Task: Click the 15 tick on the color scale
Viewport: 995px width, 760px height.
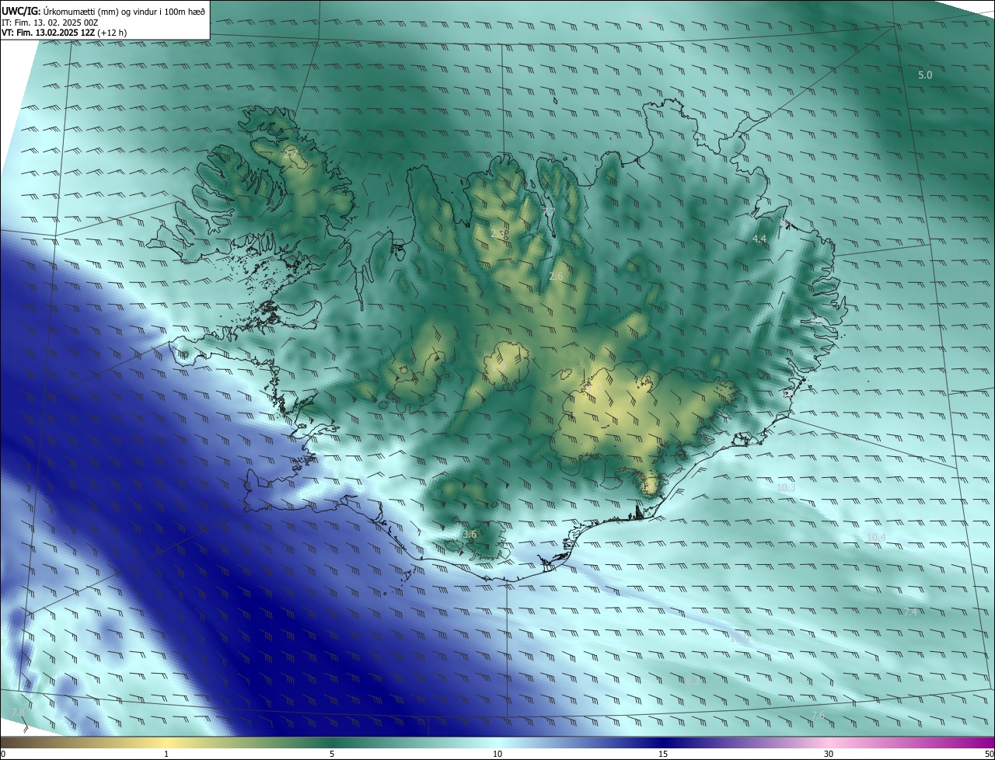Action: tap(663, 754)
